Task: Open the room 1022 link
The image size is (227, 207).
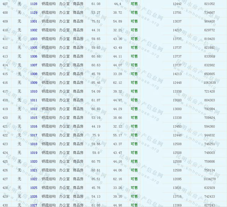Action: [x=34, y=179]
